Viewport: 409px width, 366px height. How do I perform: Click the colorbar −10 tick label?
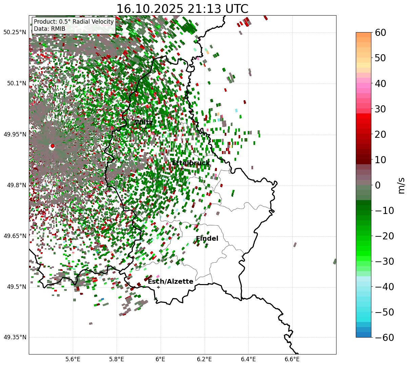[x=384, y=211]
